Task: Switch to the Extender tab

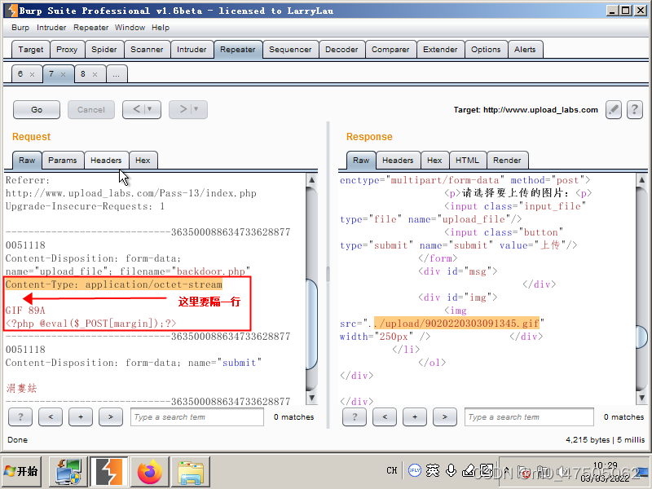Action: (x=440, y=50)
